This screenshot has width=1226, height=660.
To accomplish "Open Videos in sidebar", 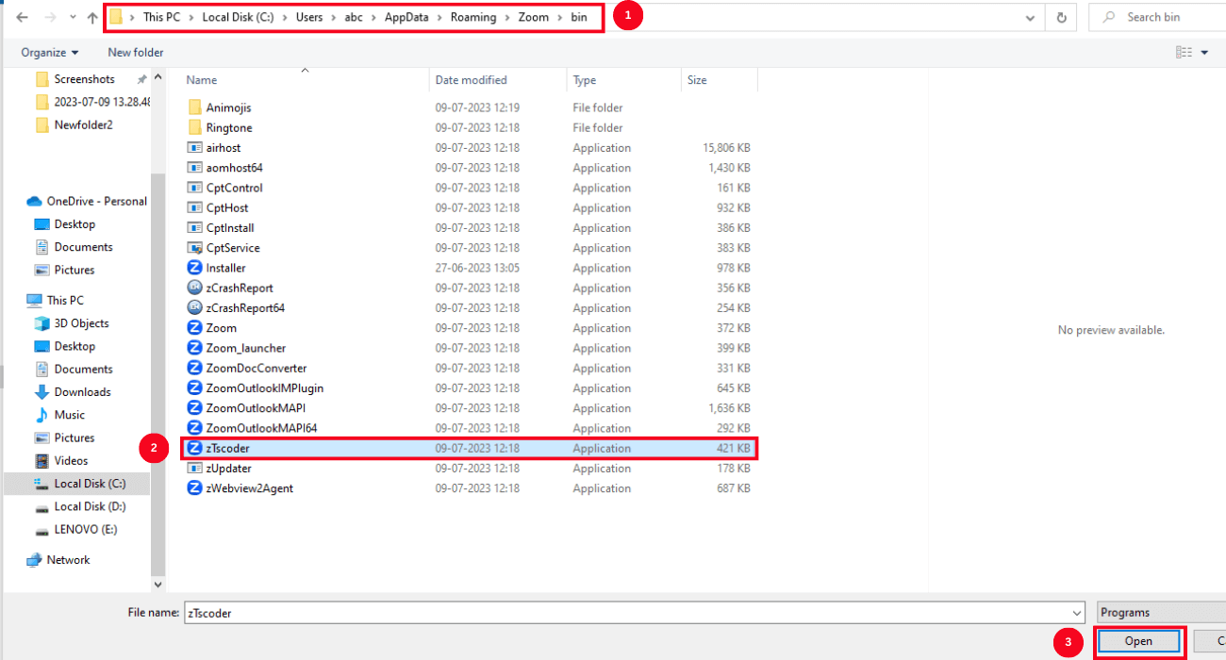I will tap(72, 461).
